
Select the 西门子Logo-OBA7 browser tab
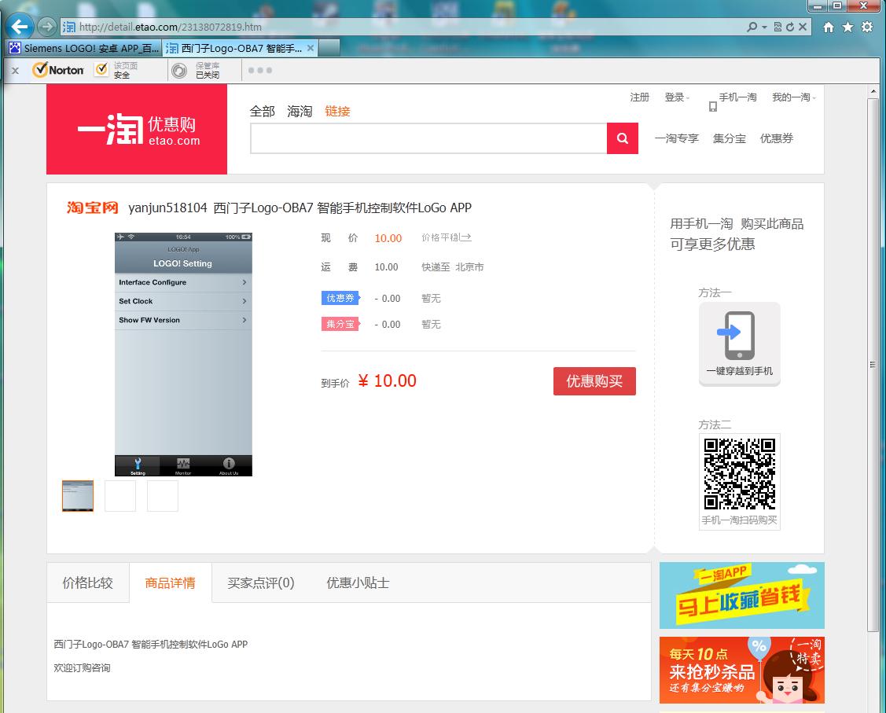[240, 48]
